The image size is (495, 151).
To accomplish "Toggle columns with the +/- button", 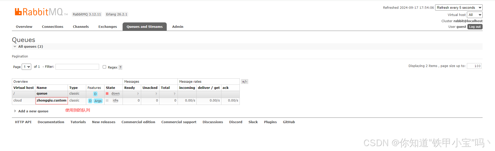I will 245,82.
